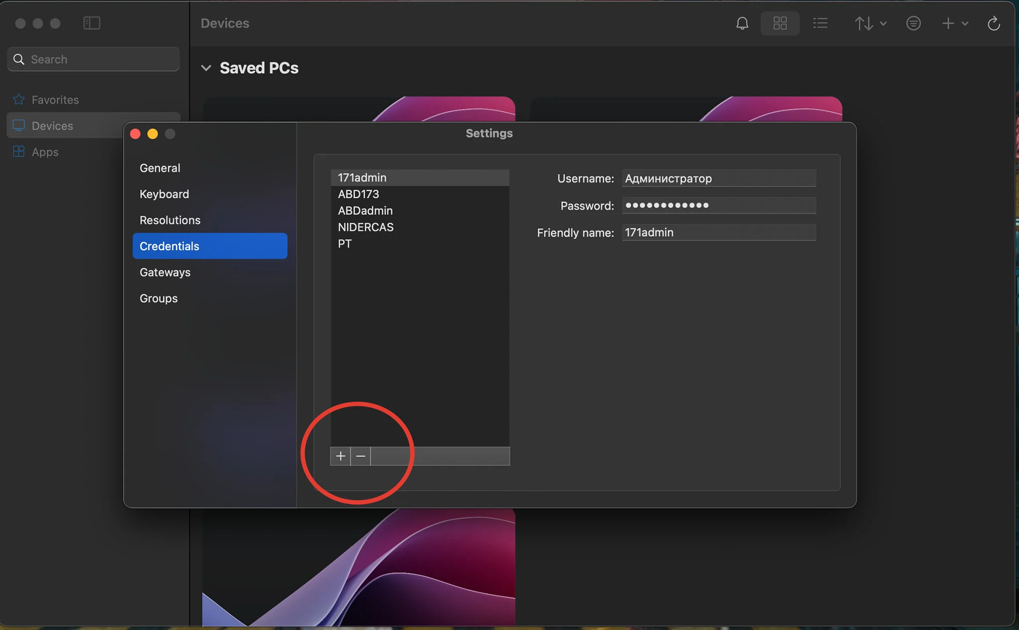Open the sort order arrows menu
Screen dimensions: 1019x630
[870, 23]
